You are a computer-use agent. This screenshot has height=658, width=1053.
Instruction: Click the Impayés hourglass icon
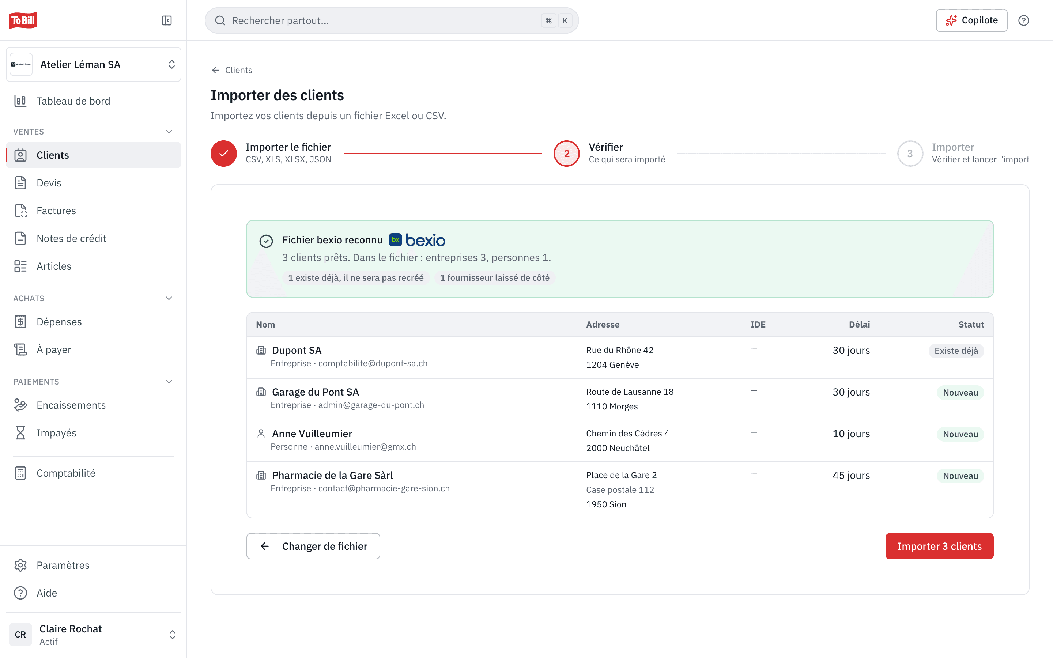[x=20, y=433]
